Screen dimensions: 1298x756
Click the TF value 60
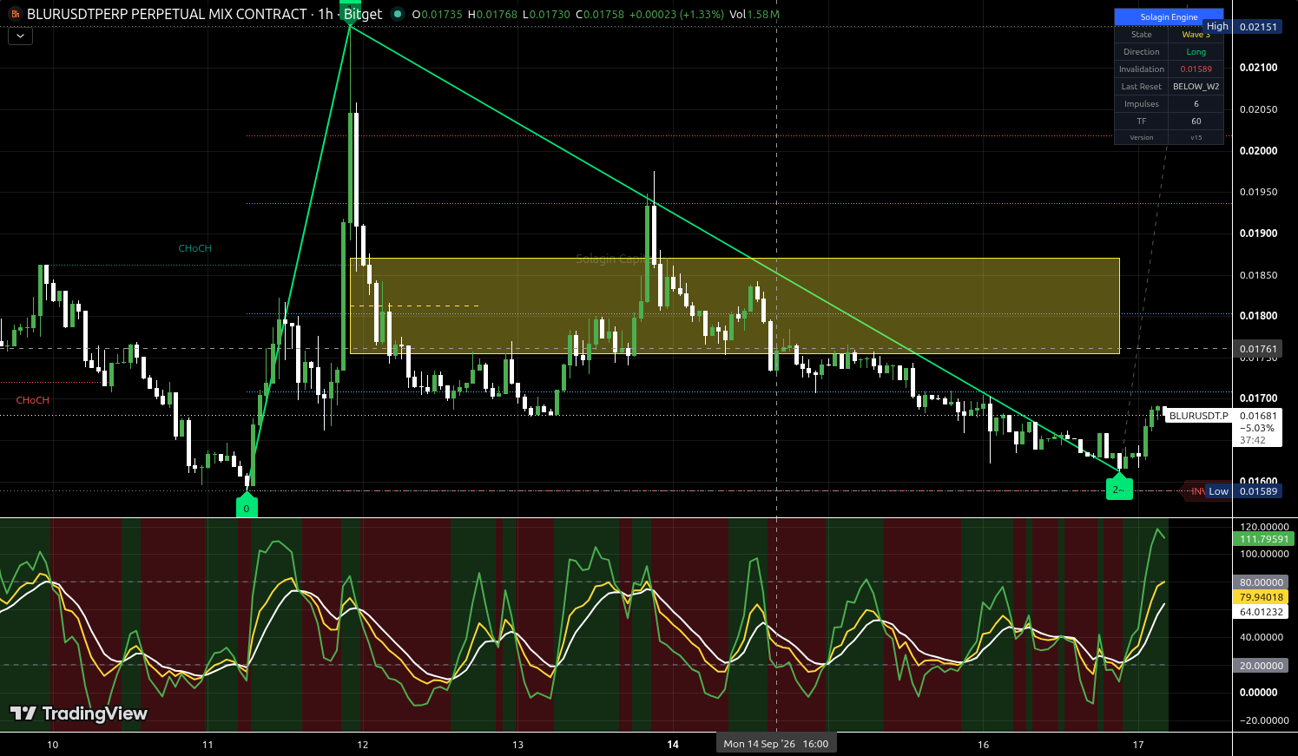[1196, 122]
